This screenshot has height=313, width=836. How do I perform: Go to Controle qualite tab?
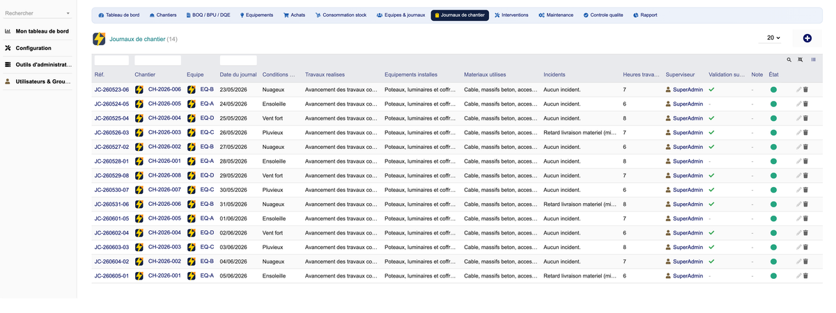pos(603,15)
